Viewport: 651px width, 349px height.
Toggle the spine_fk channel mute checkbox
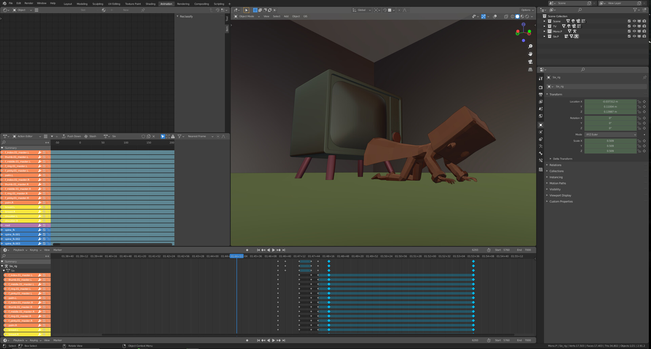click(x=44, y=230)
